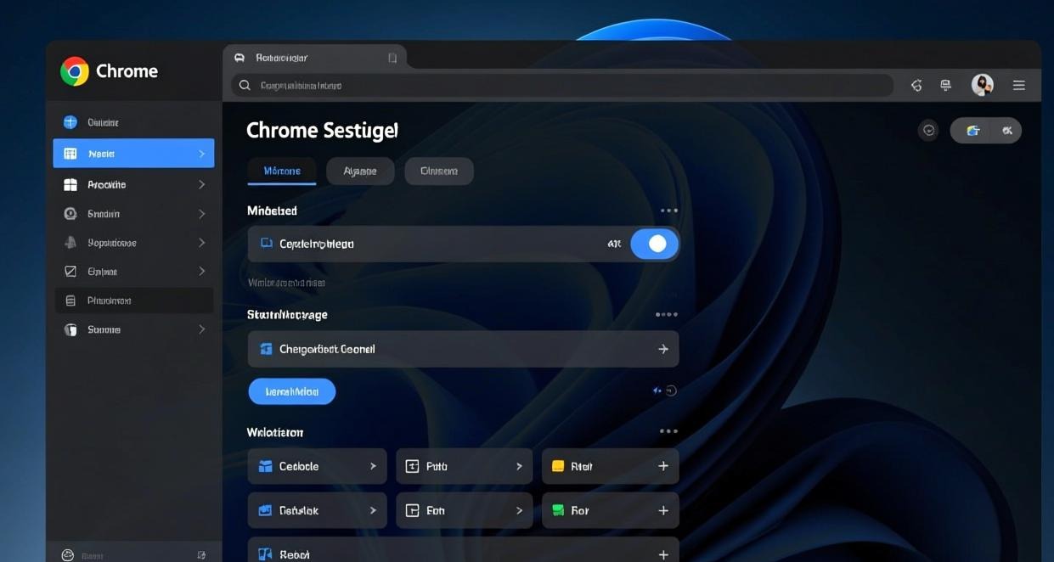This screenshot has height=562, width=1054.
Task: Expand the Sonone sidebar chevron
Action: click(x=201, y=329)
